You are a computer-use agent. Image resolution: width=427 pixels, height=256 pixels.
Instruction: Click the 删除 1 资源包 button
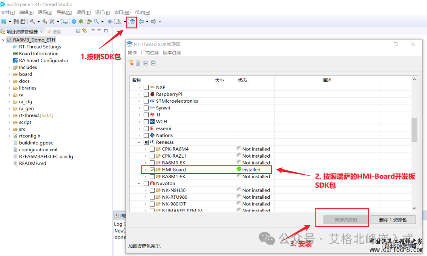[393, 220]
